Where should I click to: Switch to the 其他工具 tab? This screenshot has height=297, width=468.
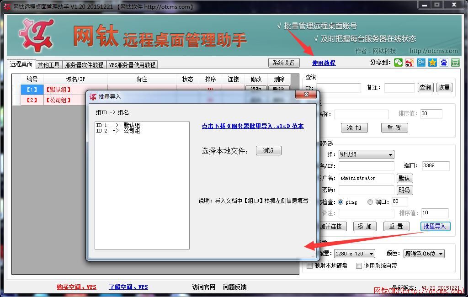tap(48, 64)
